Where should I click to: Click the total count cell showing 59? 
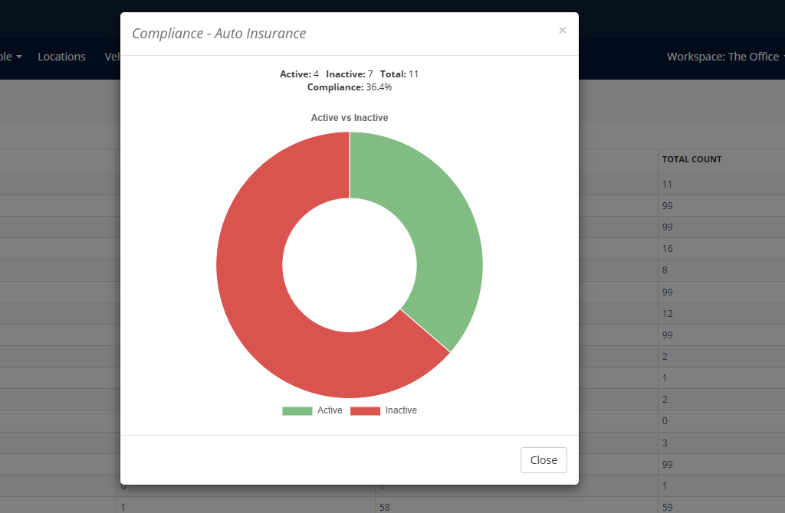(667, 506)
